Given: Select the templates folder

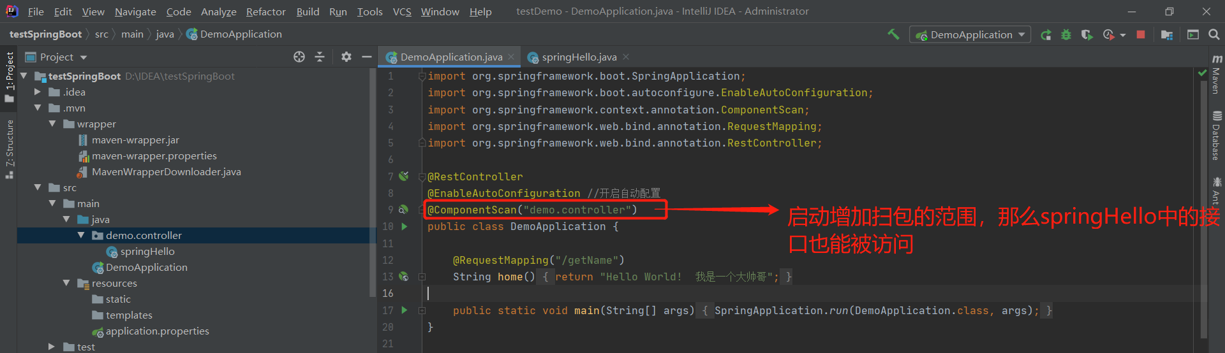Looking at the screenshot, I should point(129,315).
